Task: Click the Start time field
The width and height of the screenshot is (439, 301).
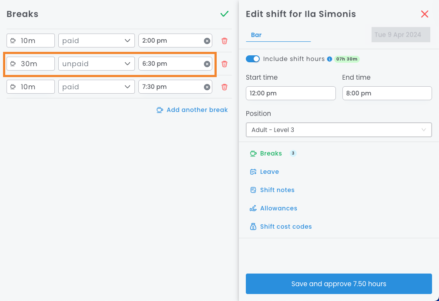Action: pyautogui.click(x=290, y=93)
